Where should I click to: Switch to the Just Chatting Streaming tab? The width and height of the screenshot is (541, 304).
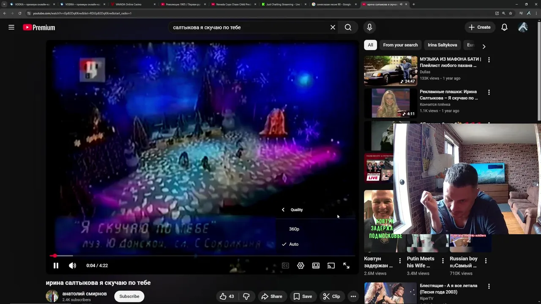tap(283, 4)
